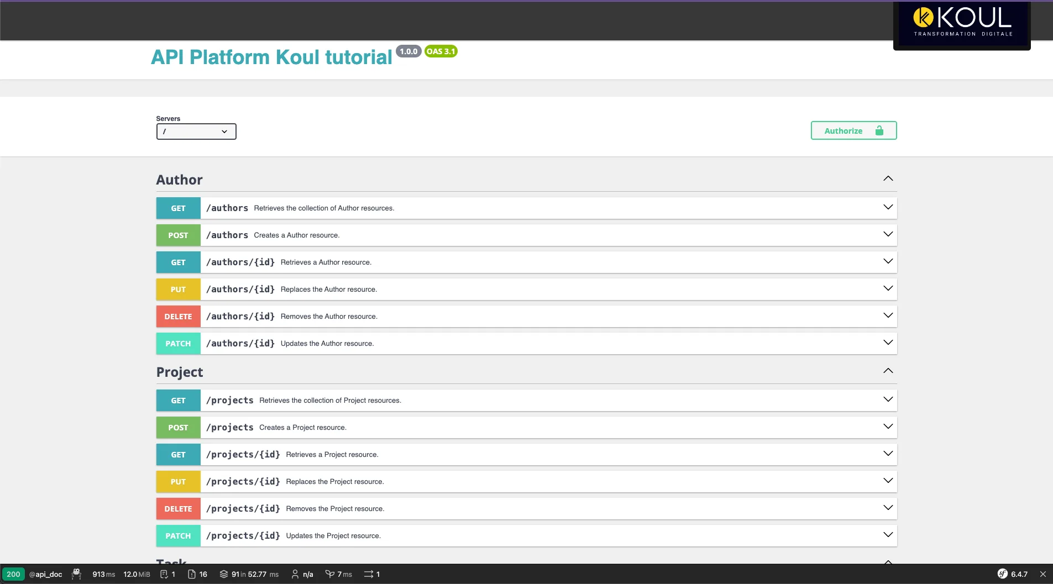
Task: Click DELETE badge for /authors/{id}
Action: click(178, 317)
